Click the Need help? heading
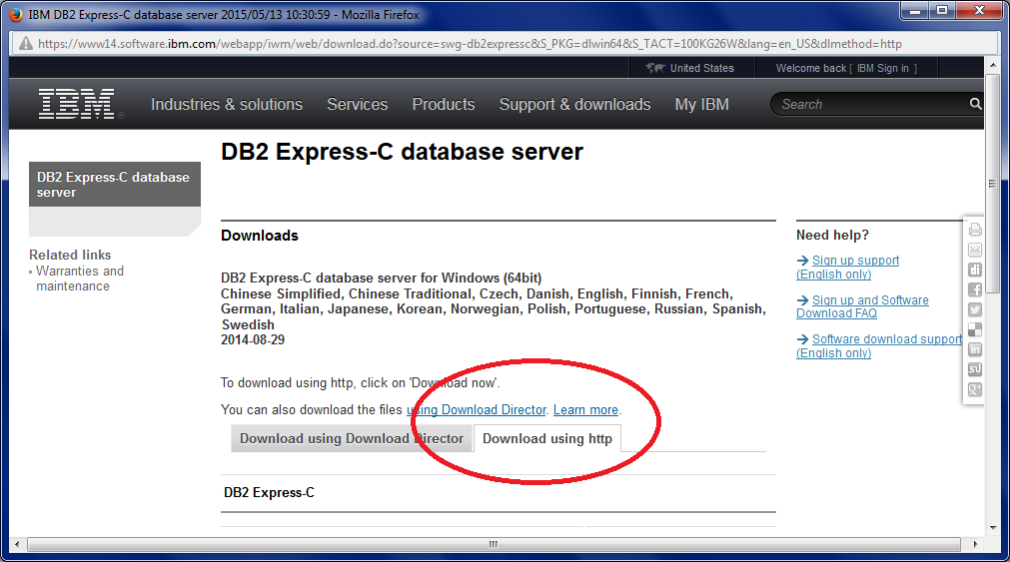The width and height of the screenshot is (1010, 562). [832, 235]
